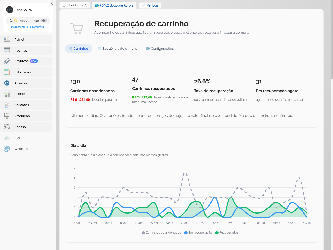Collapse sidebar with the back arrow
Image resolution: width=333 pixels, height=250 pixels.
point(53,3)
